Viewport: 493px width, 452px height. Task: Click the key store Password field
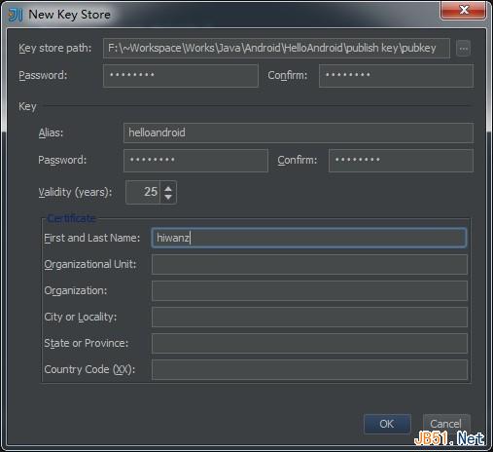[x=181, y=76]
